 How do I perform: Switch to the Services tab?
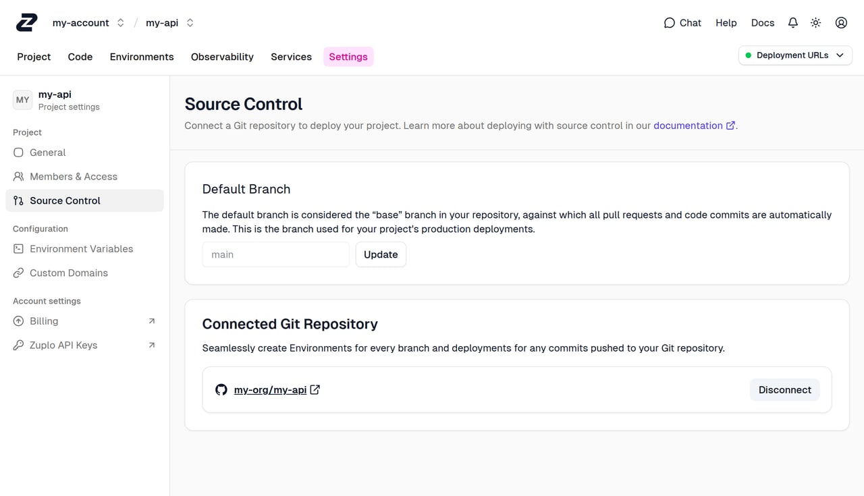coord(291,57)
